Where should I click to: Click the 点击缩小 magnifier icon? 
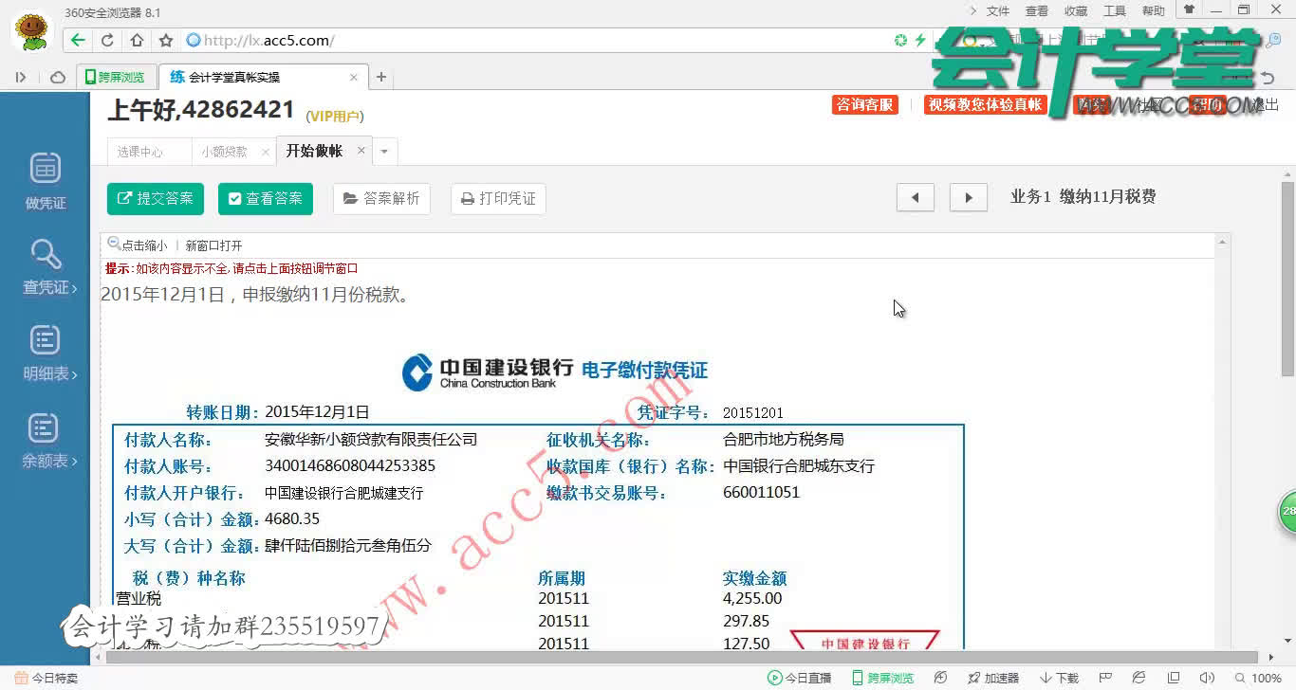pos(114,245)
